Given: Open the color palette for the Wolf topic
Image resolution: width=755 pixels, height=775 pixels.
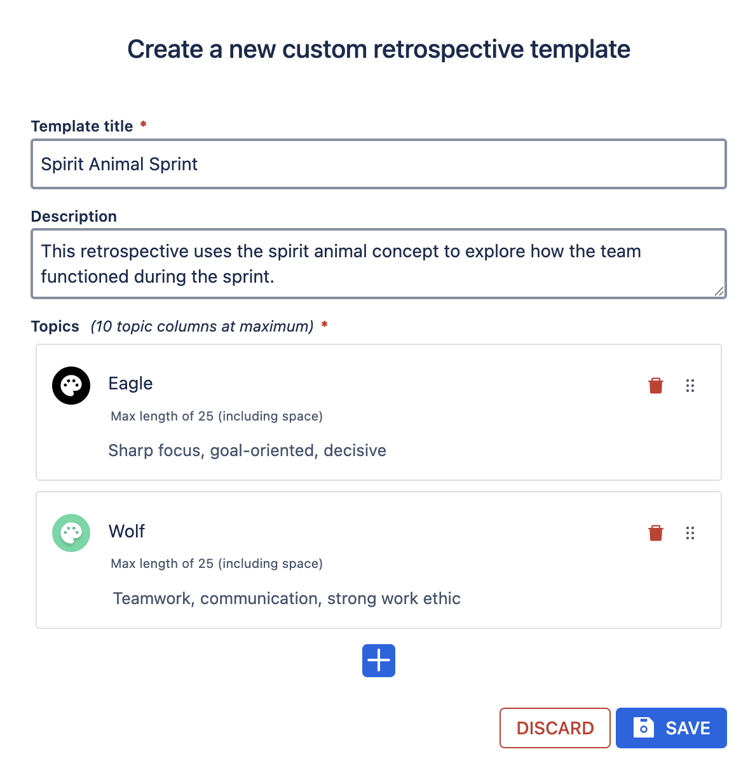Looking at the screenshot, I should click(x=71, y=533).
